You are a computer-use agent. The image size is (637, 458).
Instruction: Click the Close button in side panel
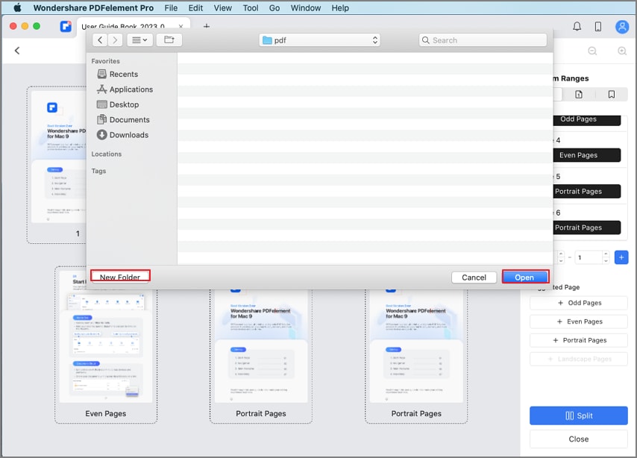pyautogui.click(x=579, y=439)
